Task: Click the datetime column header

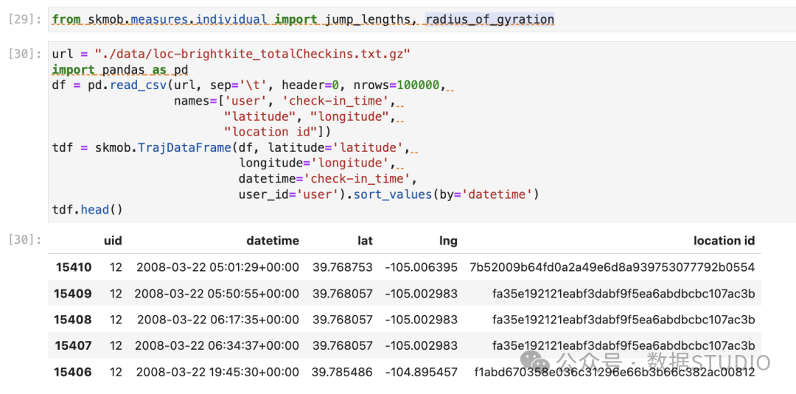Action: pos(273,240)
